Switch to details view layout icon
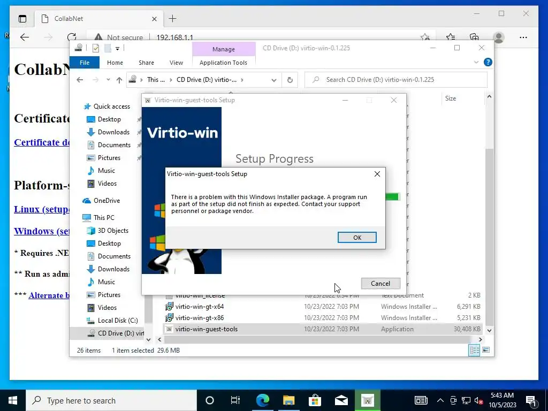548x411 pixels. (474, 350)
